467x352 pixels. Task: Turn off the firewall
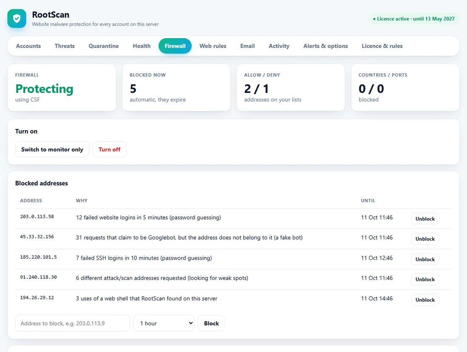tap(110, 149)
